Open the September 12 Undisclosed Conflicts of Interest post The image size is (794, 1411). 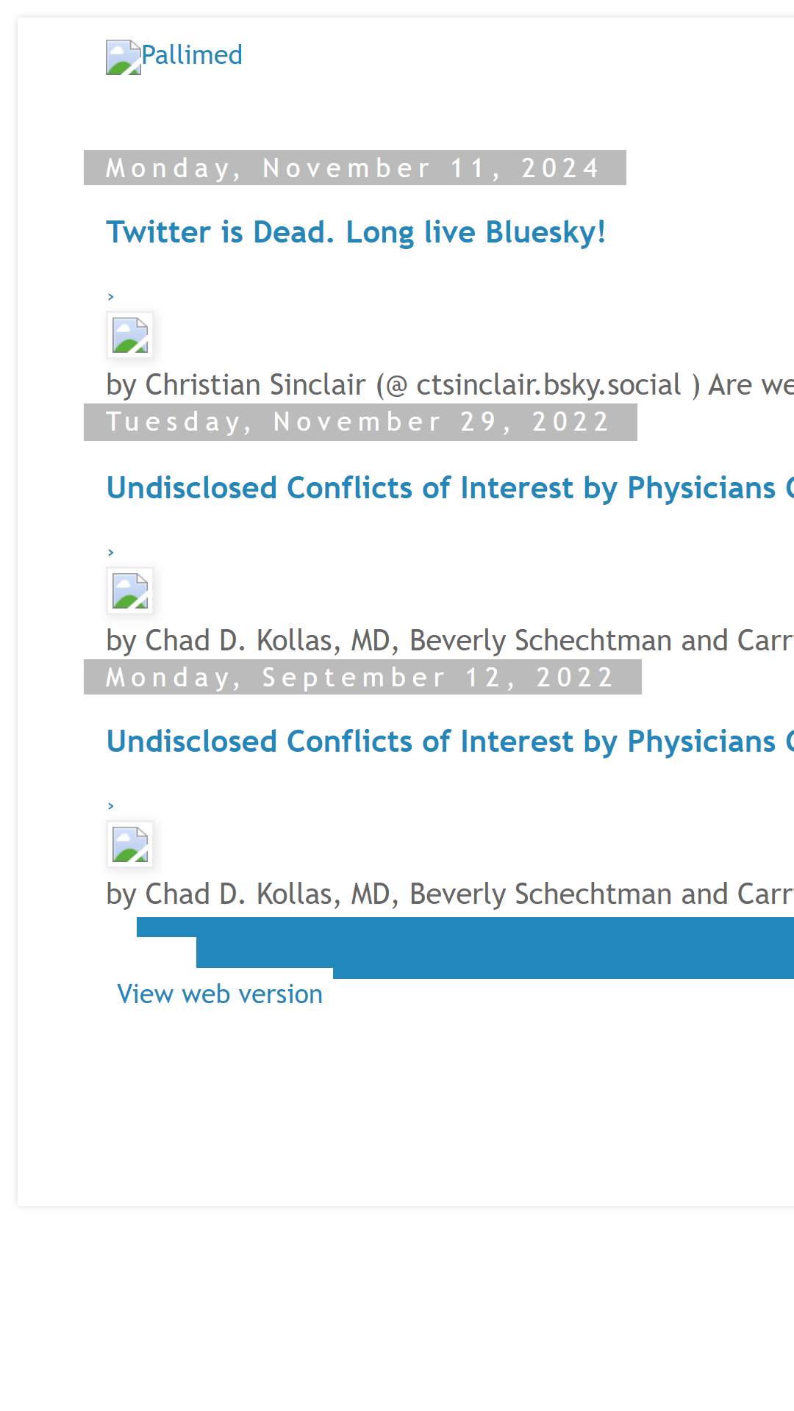tap(450, 742)
